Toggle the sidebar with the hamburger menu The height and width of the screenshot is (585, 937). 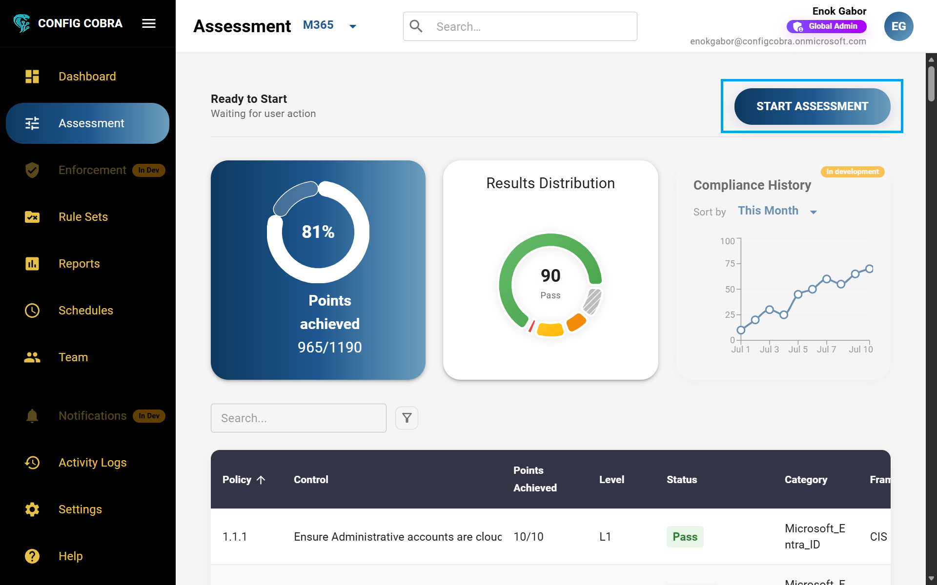[x=148, y=23]
